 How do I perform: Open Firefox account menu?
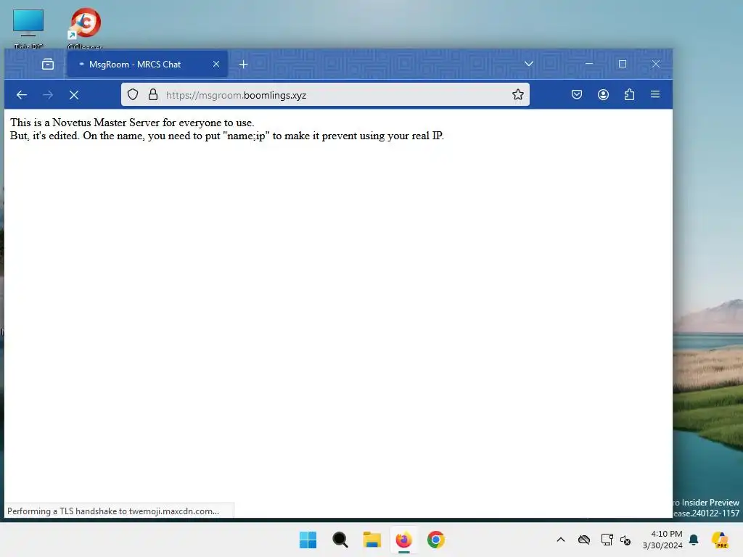tap(603, 95)
